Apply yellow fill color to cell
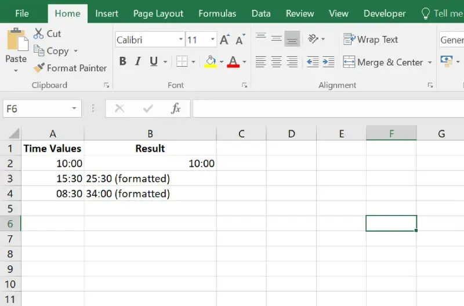 pos(211,61)
